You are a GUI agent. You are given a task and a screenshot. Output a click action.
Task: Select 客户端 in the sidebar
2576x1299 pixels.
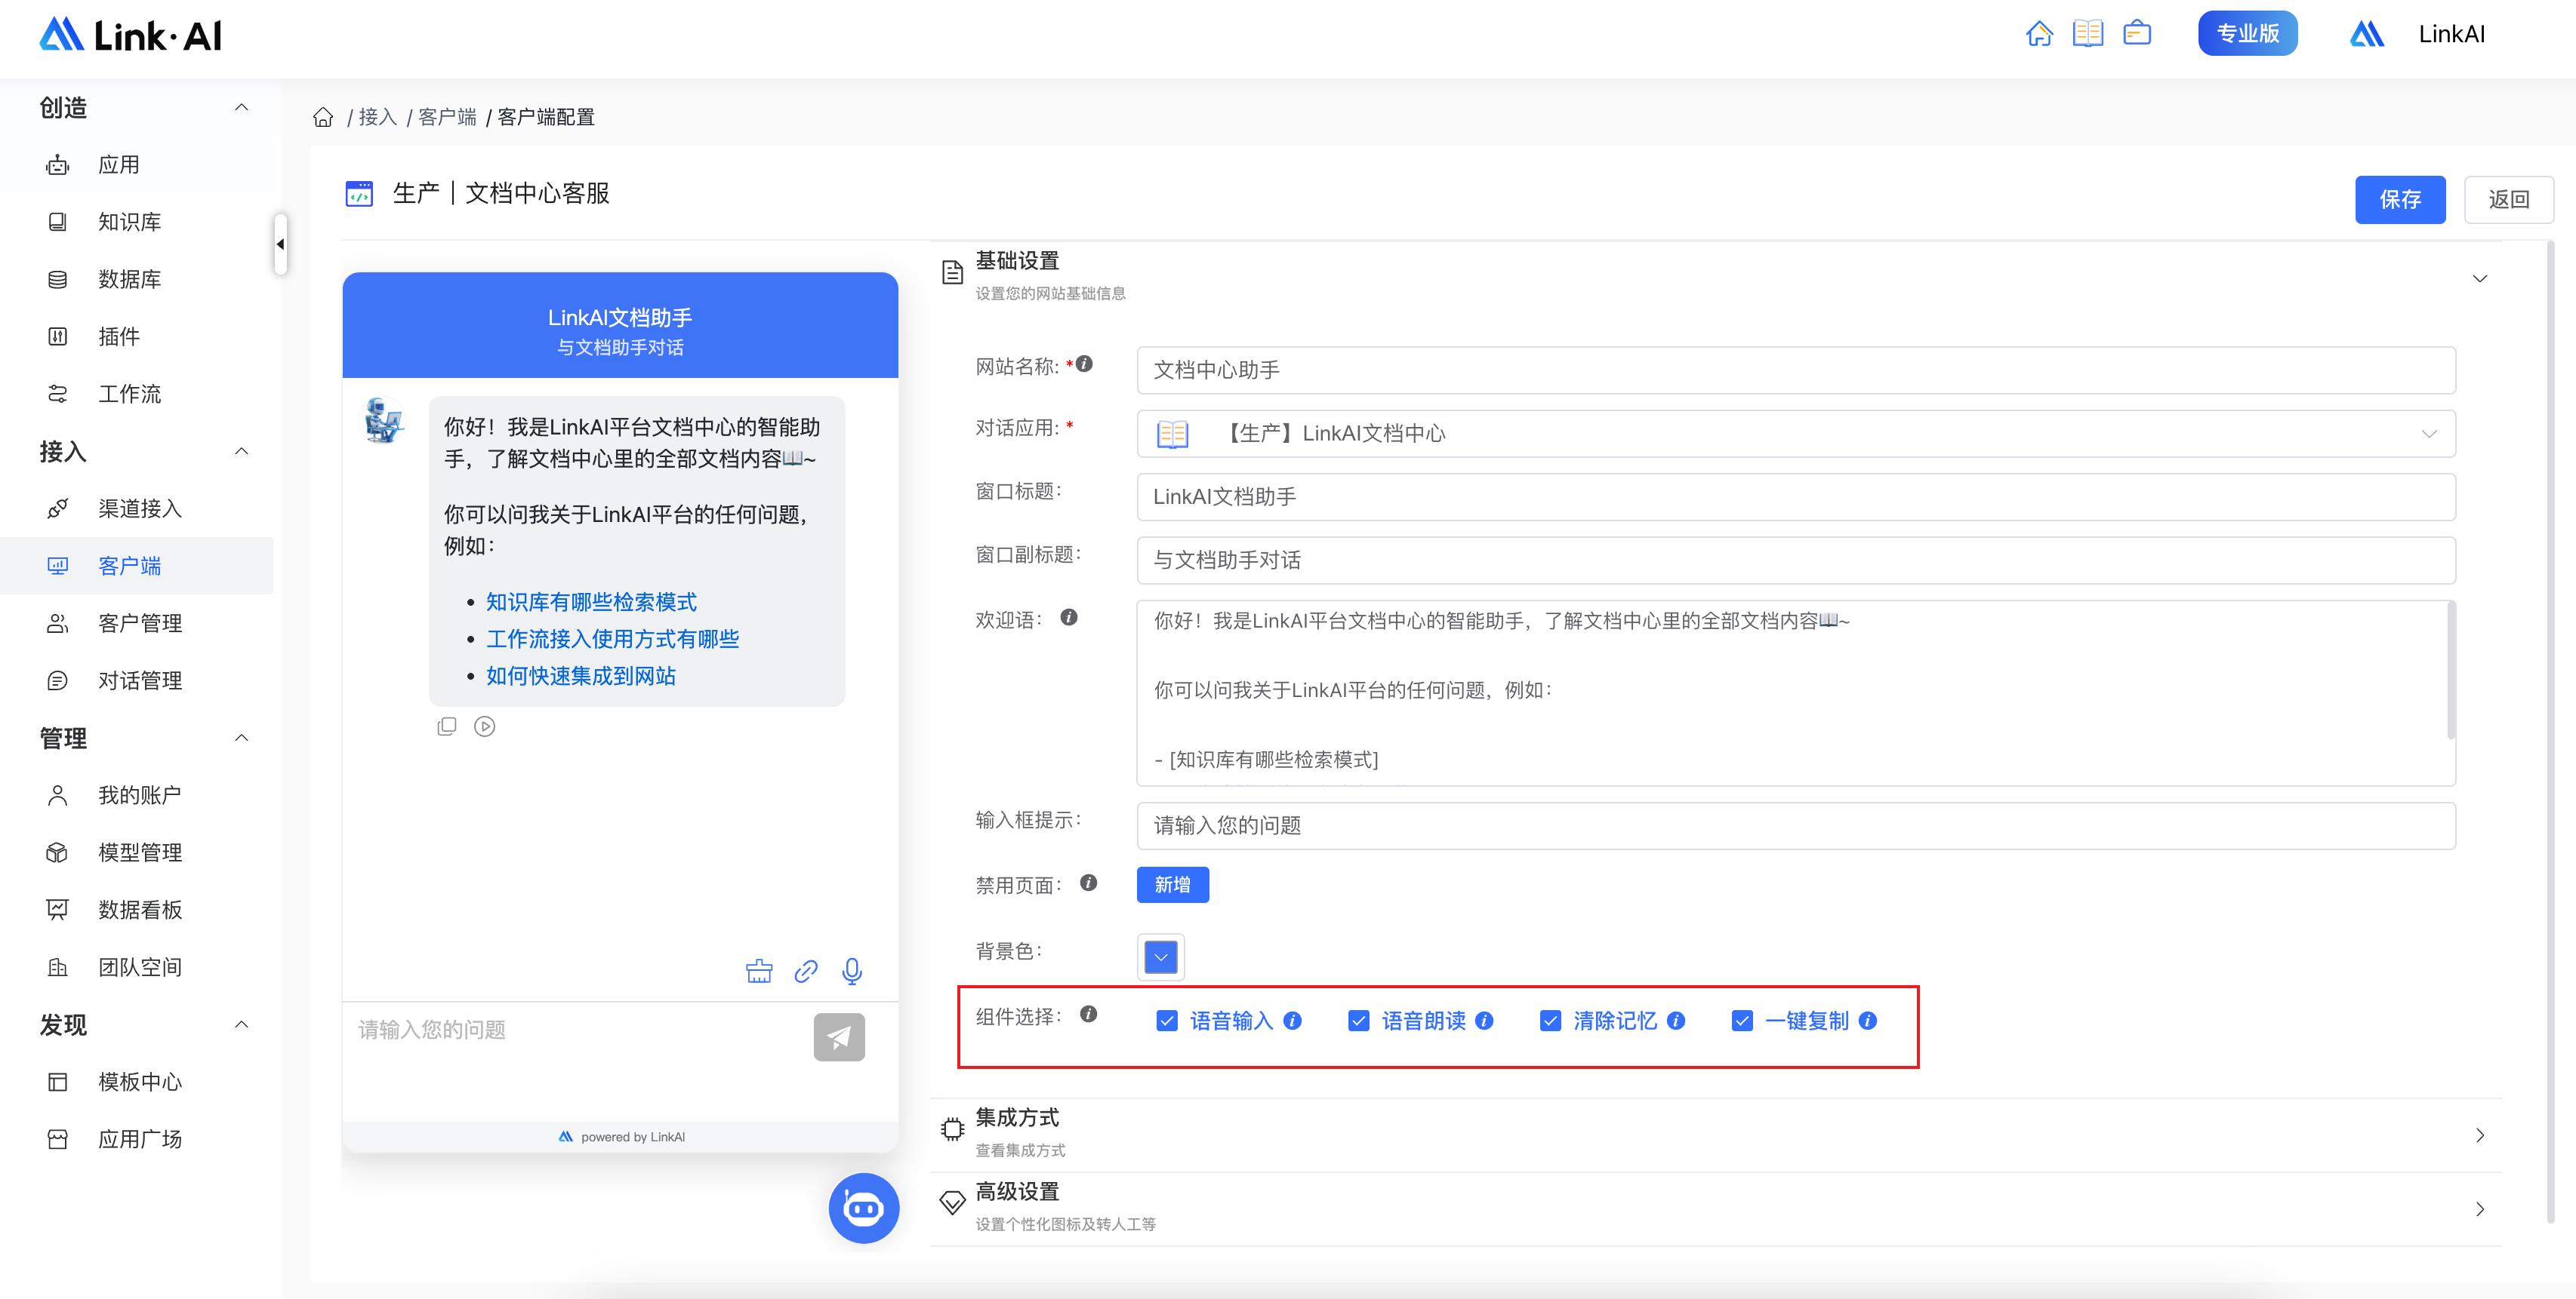pyautogui.click(x=136, y=567)
